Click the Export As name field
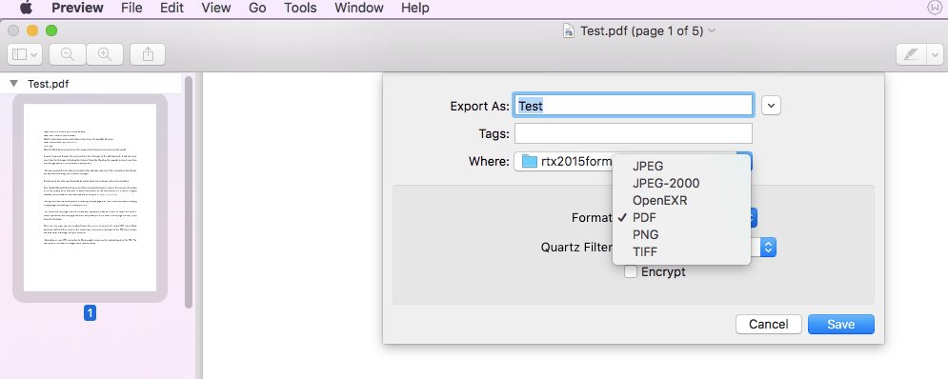 click(x=633, y=105)
